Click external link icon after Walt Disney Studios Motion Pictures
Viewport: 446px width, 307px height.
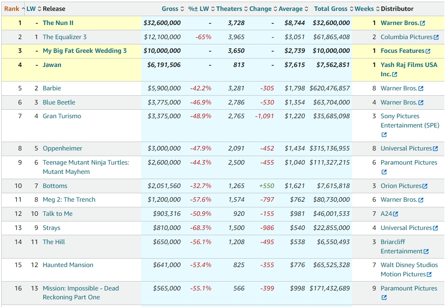tap(429, 275)
